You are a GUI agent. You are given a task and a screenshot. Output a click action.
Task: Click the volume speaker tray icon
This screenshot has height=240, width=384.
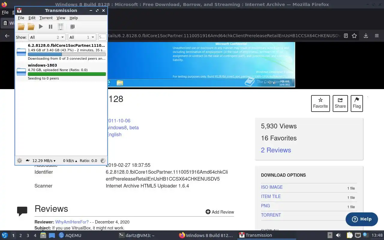click(x=338, y=235)
